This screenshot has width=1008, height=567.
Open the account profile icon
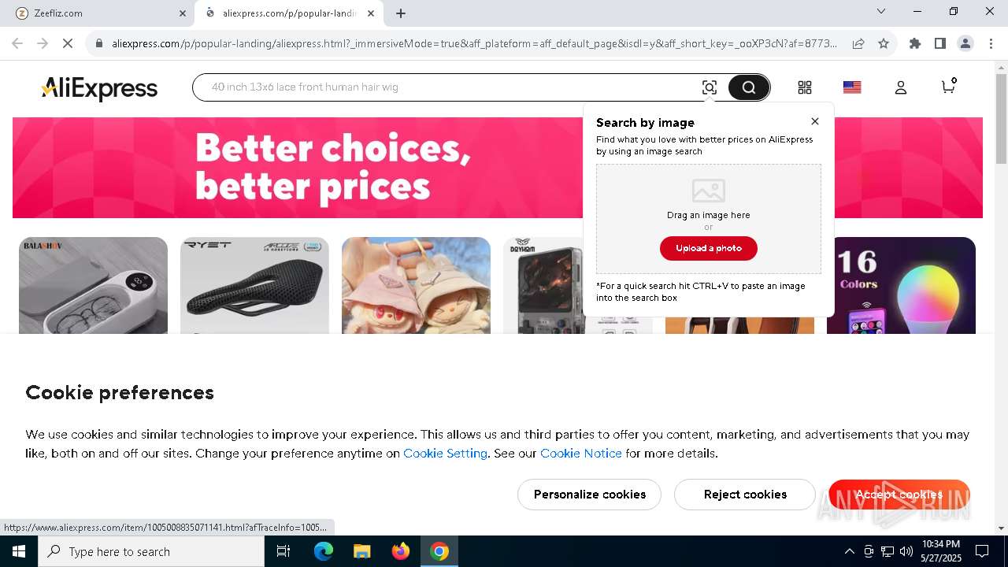pos(901,87)
